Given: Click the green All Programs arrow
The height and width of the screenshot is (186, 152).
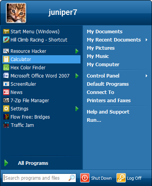Looking at the screenshot, I should coord(6,163).
